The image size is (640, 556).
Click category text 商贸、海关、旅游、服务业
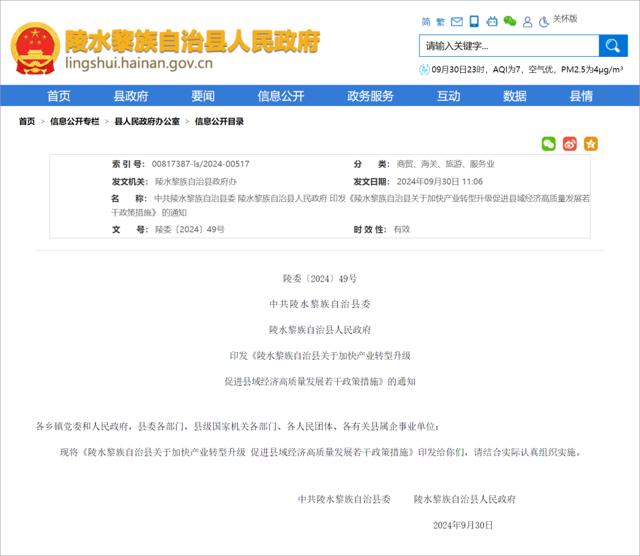445,164
